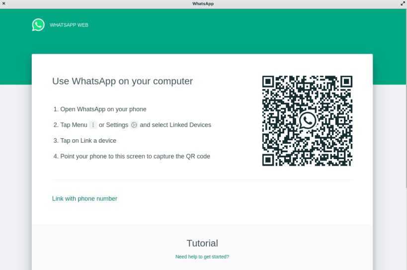Click the WHATSAPP WEB header text
This screenshot has height=270, width=407.
coord(69,25)
